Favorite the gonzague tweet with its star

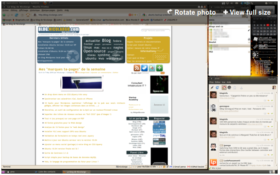coord(272,106)
